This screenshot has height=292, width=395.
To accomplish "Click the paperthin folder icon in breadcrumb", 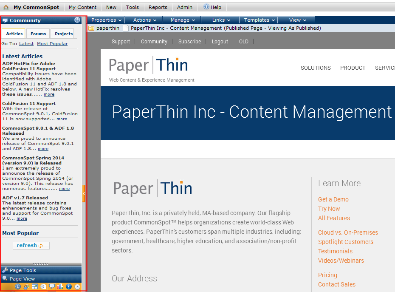I will coord(91,28).
